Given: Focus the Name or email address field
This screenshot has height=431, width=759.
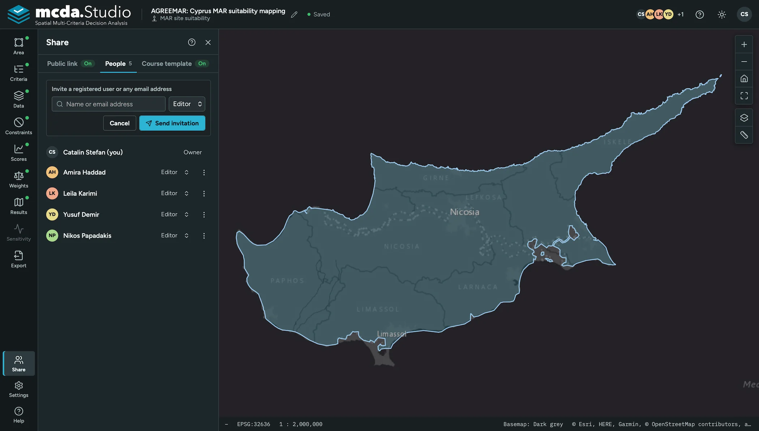Looking at the screenshot, I should tap(108, 104).
